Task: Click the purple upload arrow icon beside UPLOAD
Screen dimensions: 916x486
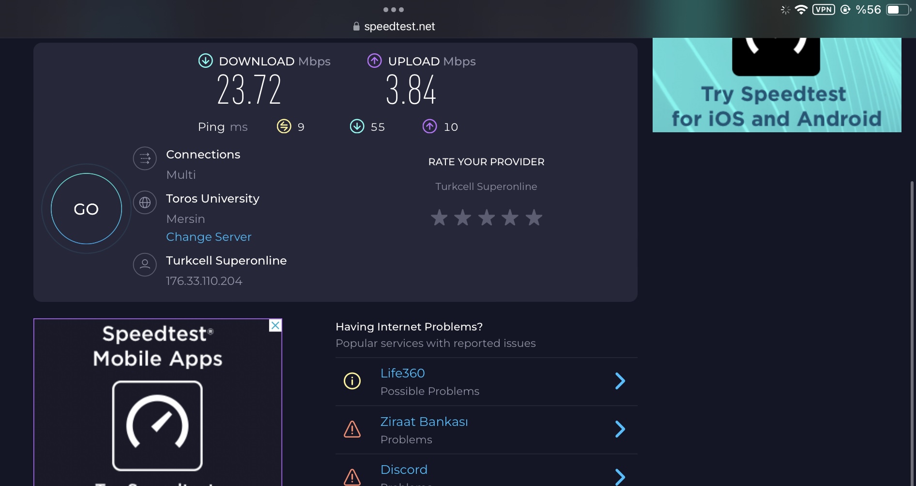Action: pos(374,61)
